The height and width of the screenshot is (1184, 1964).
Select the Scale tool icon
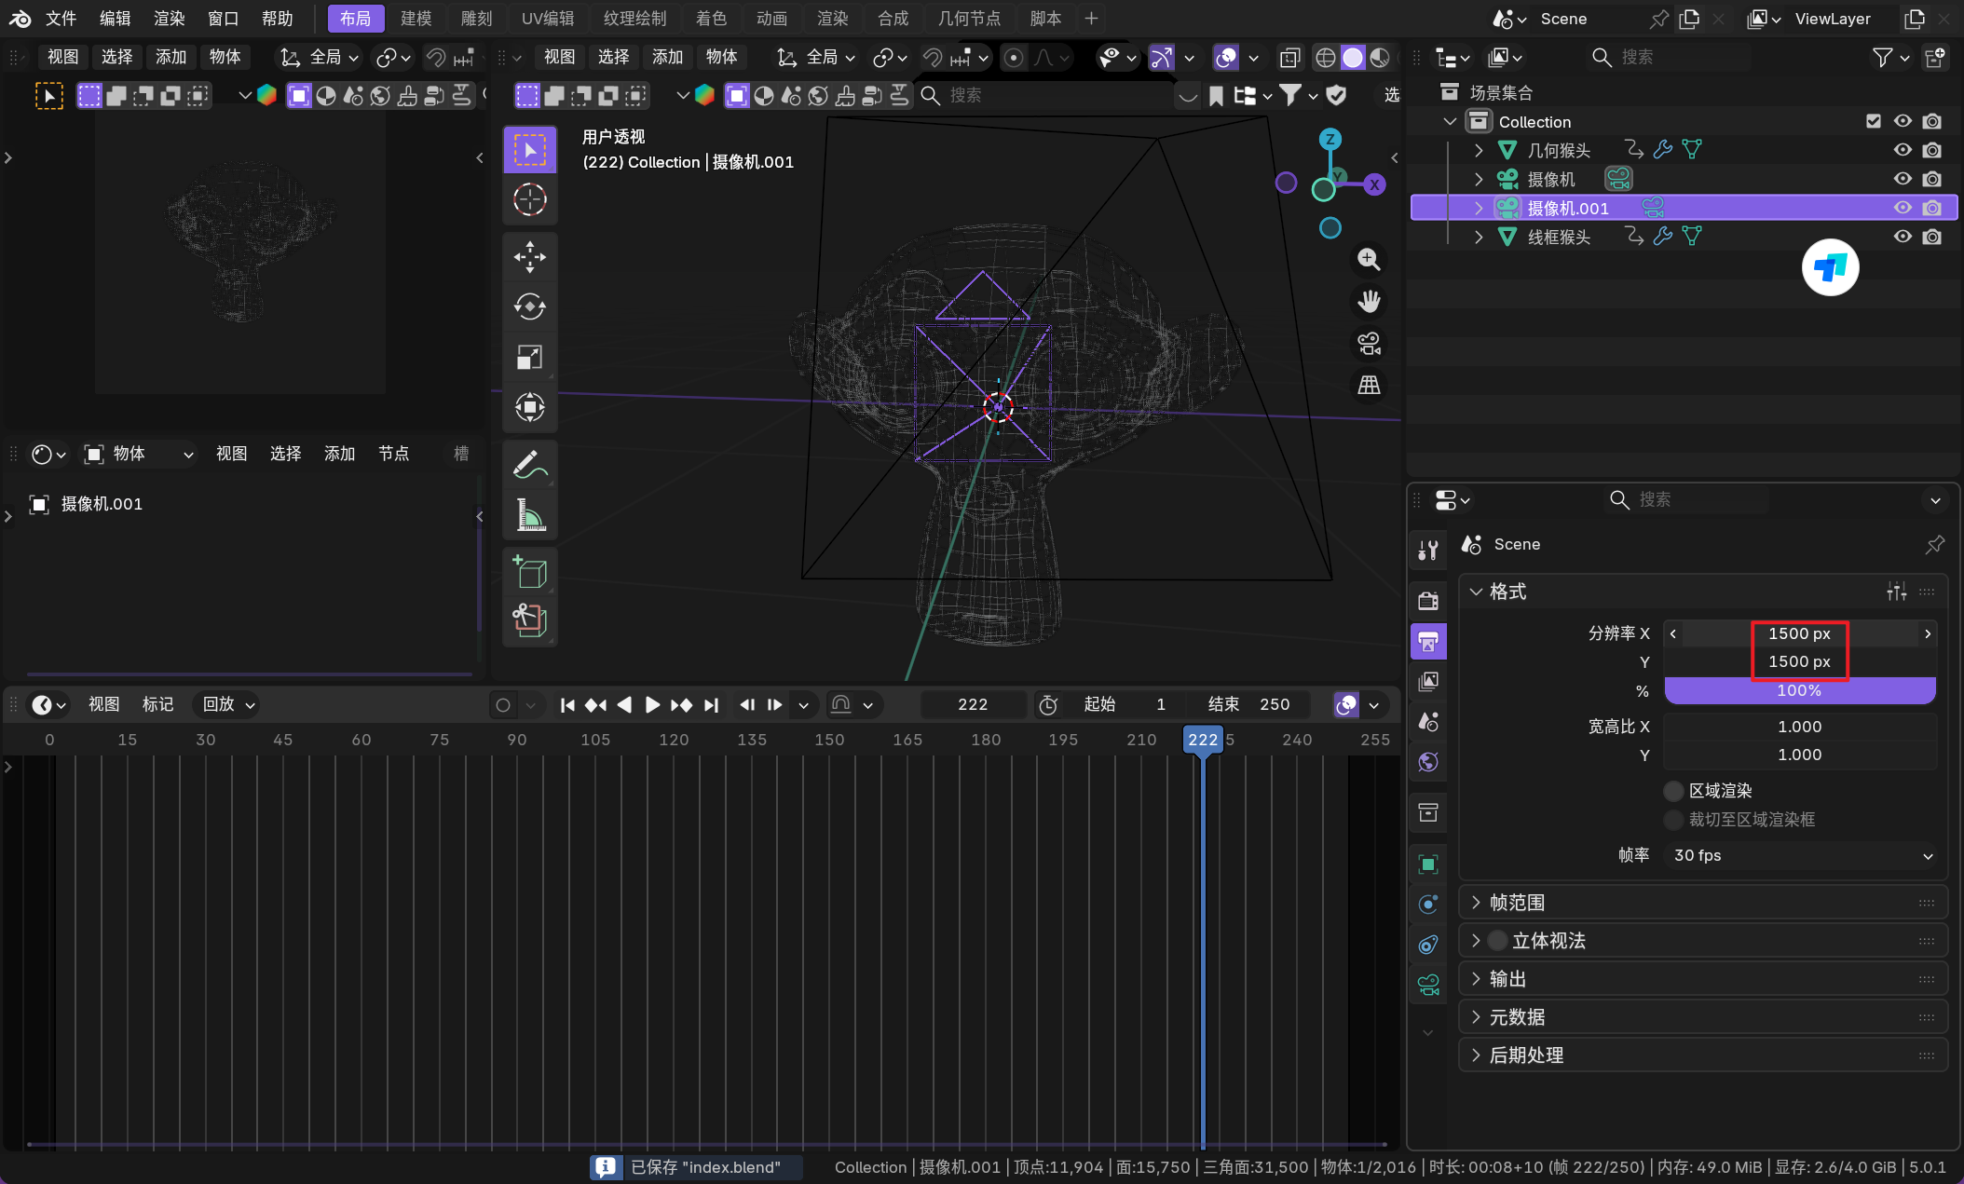(x=529, y=357)
